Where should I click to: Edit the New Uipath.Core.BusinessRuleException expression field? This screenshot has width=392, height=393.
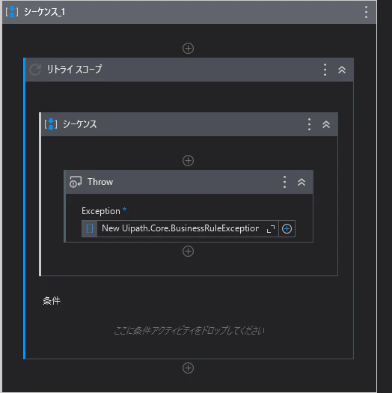pos(180,228)
